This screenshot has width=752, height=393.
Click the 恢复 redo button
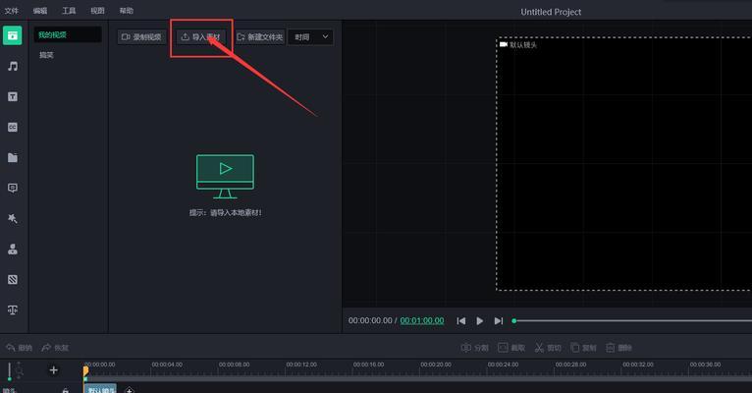[55, 348]
